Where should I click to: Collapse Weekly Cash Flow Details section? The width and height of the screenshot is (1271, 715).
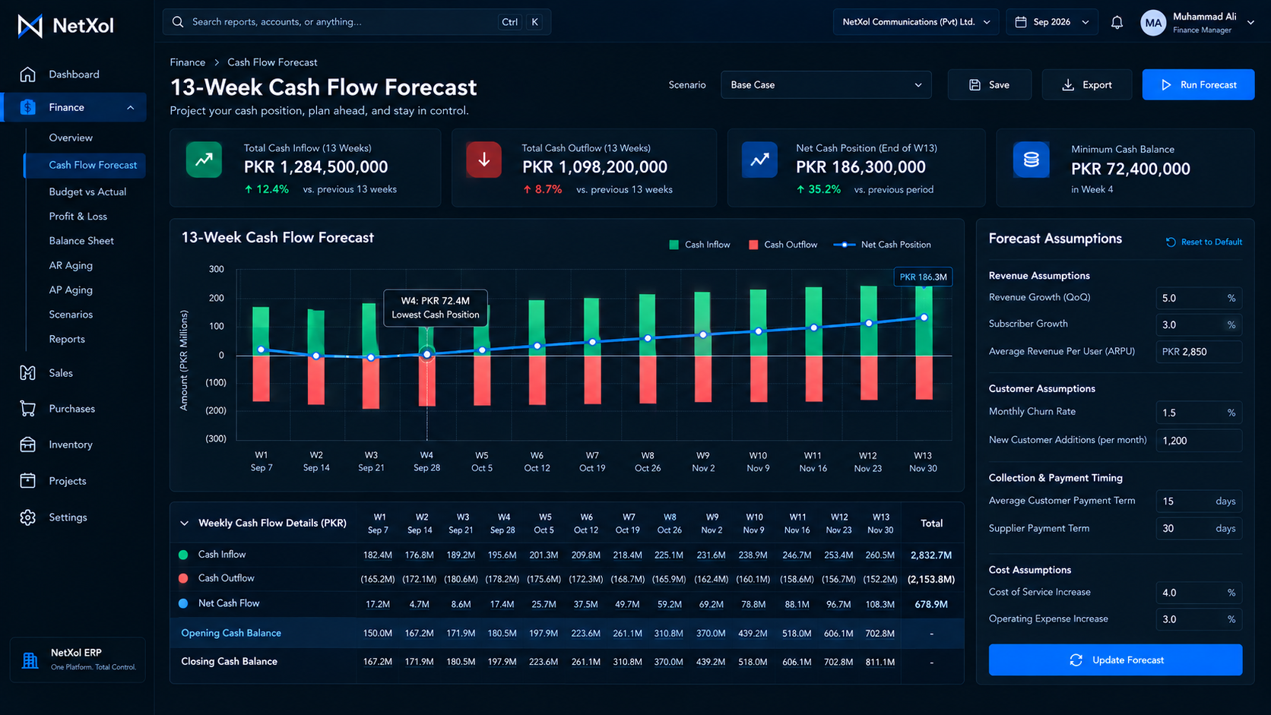[x=184, y=524]
